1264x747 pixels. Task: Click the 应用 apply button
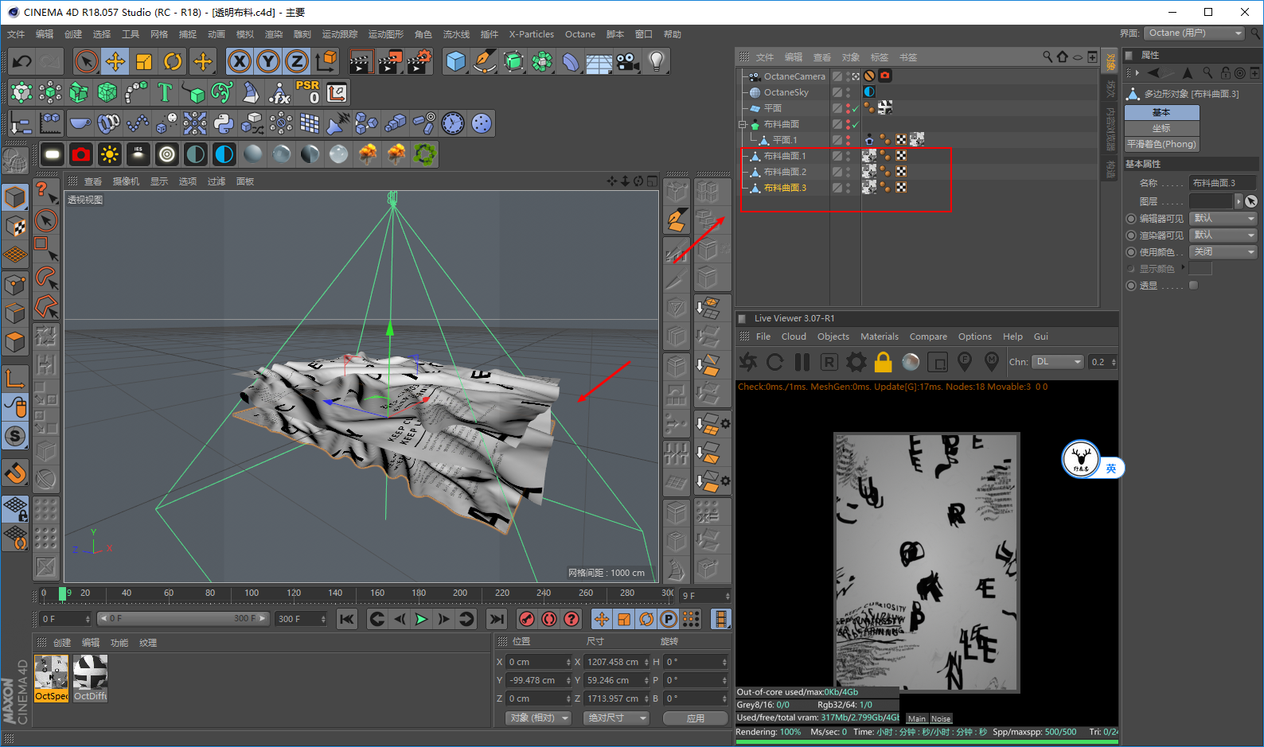(695, 718)
